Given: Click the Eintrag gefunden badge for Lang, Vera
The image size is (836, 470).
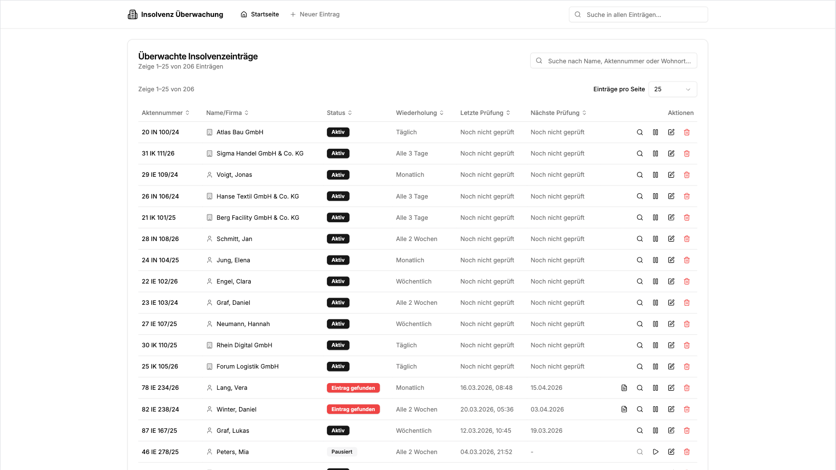Looking at the screenshot, I should coord(353,388).
